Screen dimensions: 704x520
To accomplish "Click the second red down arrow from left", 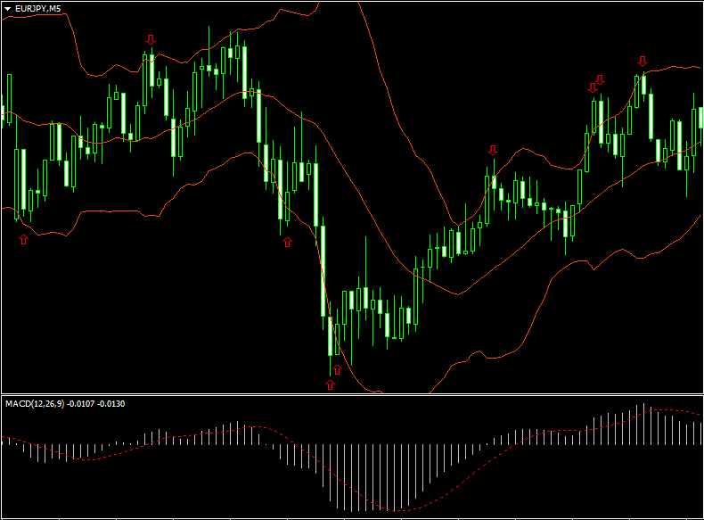I will coord(493,151).
